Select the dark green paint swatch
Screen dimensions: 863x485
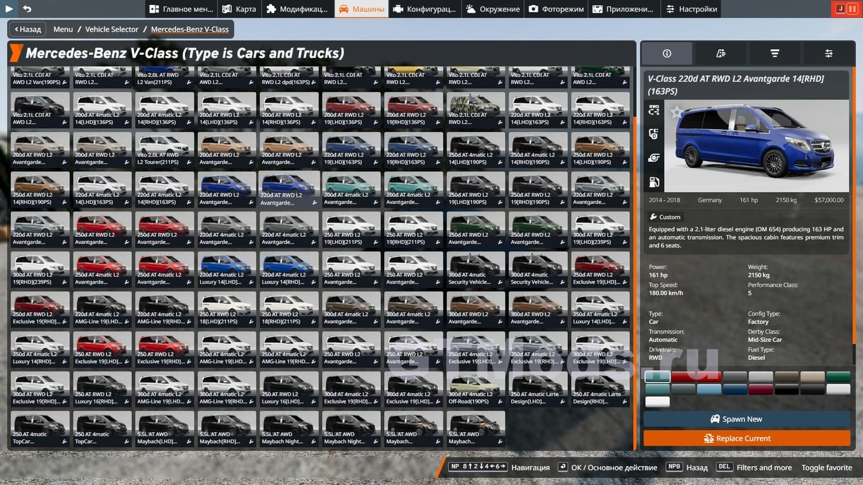click(838, 377)
